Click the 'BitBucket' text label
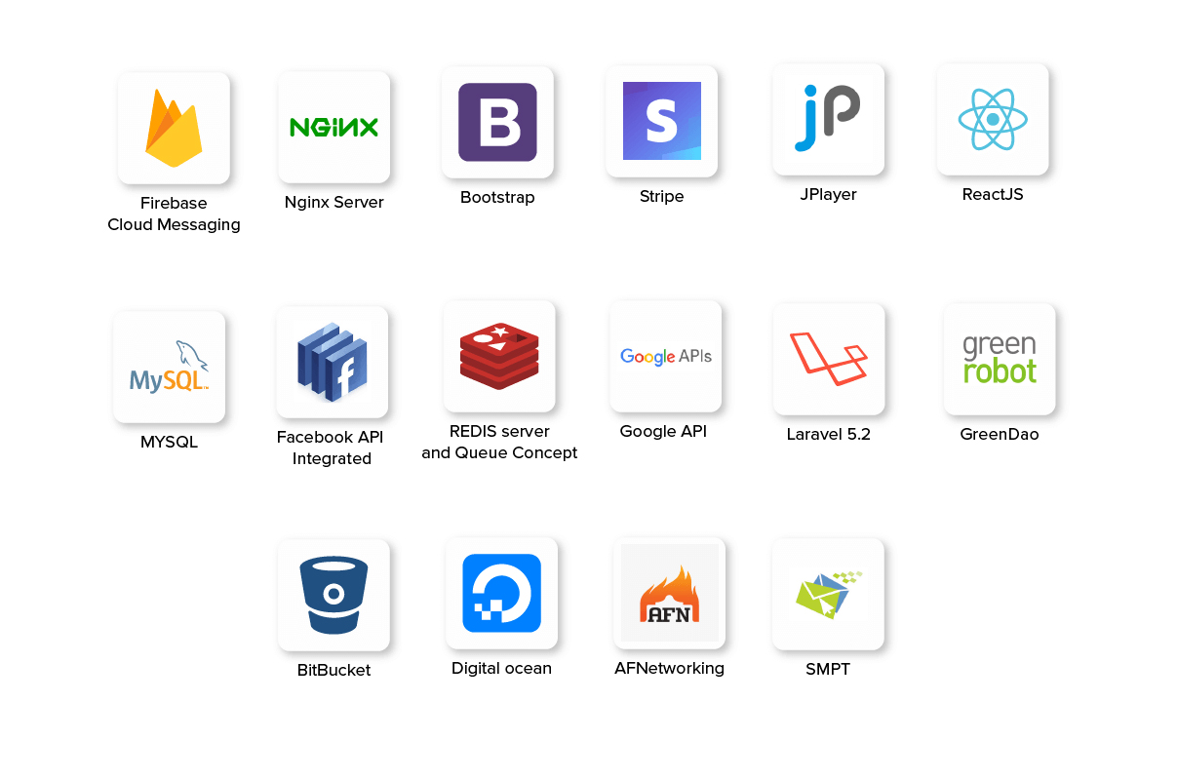Screen dimensions: 1177x780 pyautogui.click(x=333, y=671)
